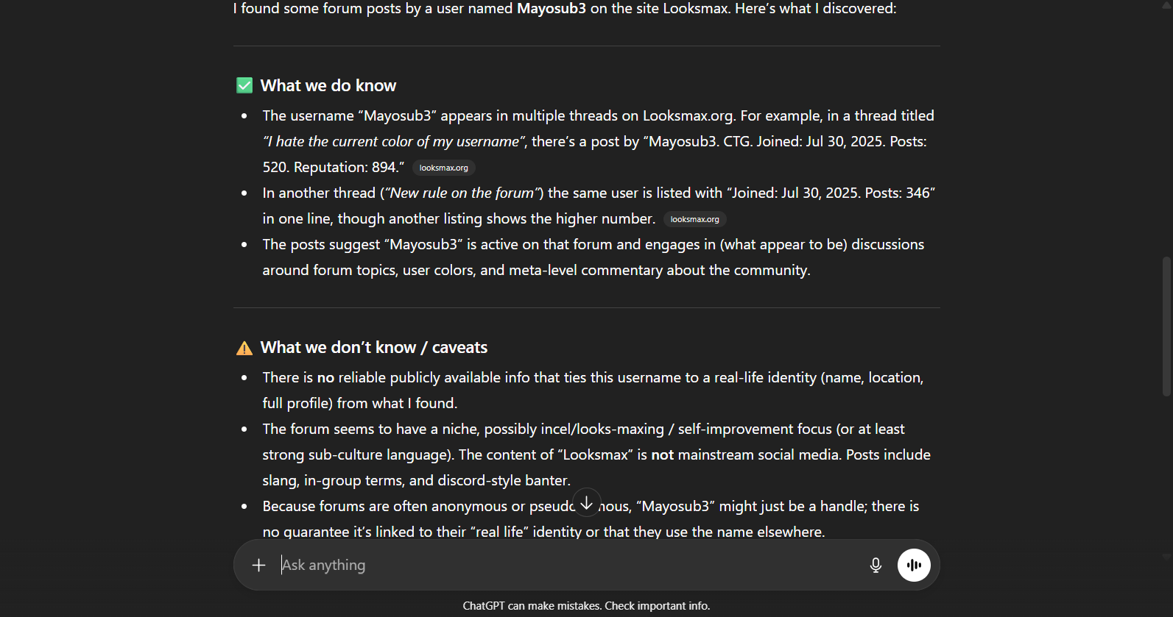1173x617 pixels.
Task: Click the 'ChatGPT can make mistakes' footer notice
Action: (586, 606)
